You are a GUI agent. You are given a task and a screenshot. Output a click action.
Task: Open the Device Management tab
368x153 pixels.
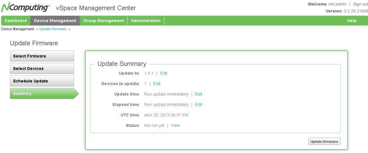(x=55, y=21)
